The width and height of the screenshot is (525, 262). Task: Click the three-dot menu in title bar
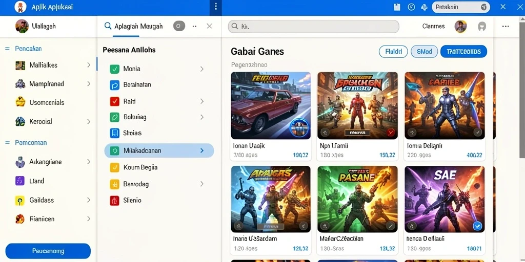click(216, 7)
